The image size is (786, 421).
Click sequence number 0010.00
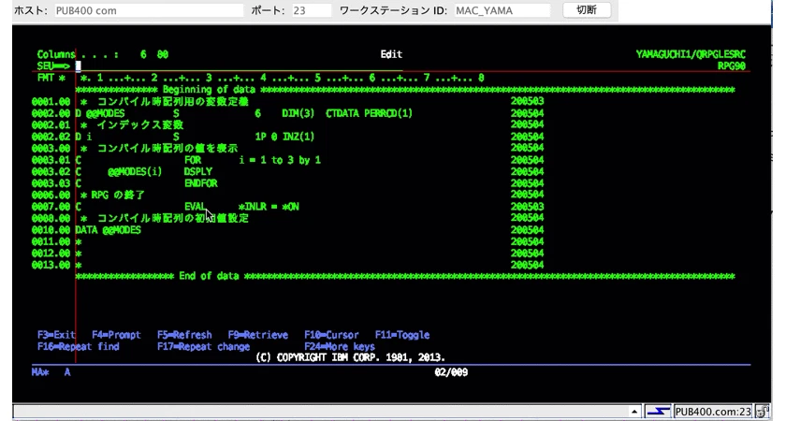point(51,230)
